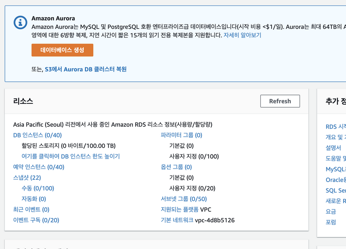
Task: Open the 옵션 그룹 (0) link
Action: [x=176, y=167]
